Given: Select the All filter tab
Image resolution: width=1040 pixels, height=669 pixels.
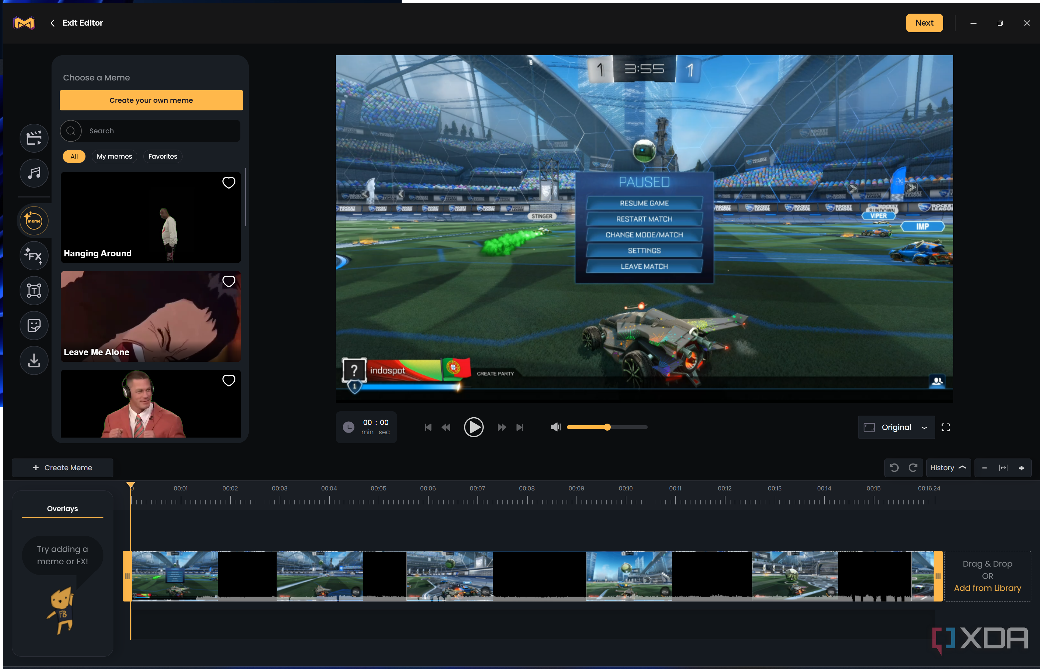Looking at the screenshot, I should click(74, 156).
